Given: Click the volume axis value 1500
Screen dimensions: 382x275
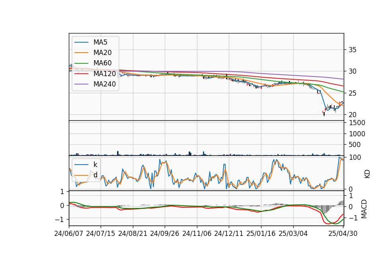Looking at the screenshot, I should (357, 123).
